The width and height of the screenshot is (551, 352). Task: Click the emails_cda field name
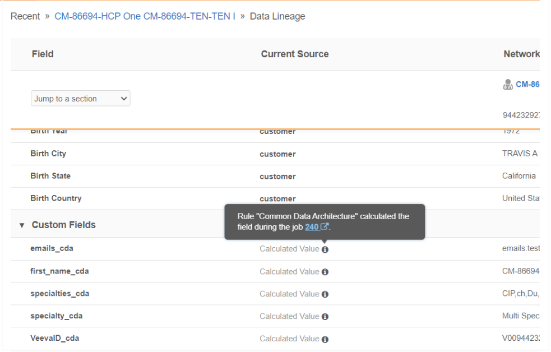pos(52,248)
